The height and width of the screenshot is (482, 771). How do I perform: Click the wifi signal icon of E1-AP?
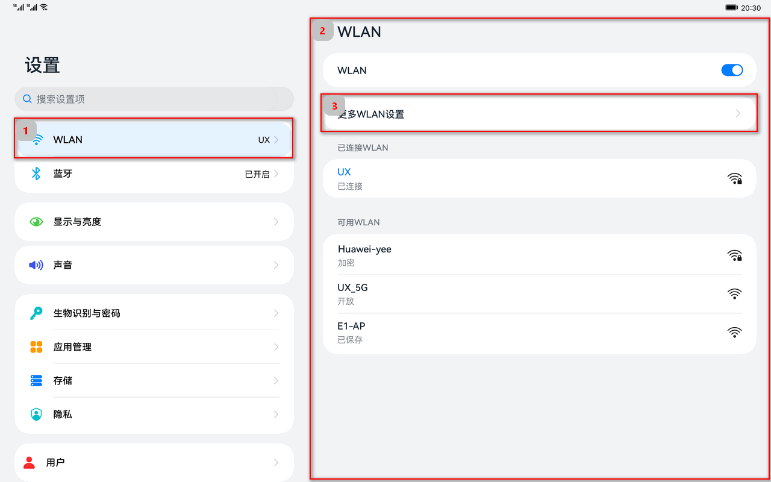point(735,333)
